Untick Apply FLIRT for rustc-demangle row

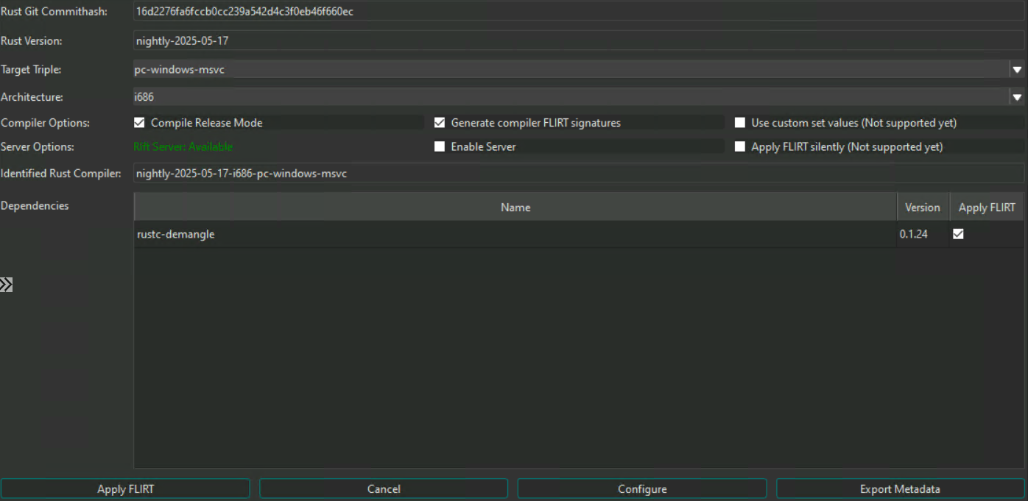point(958,234)
